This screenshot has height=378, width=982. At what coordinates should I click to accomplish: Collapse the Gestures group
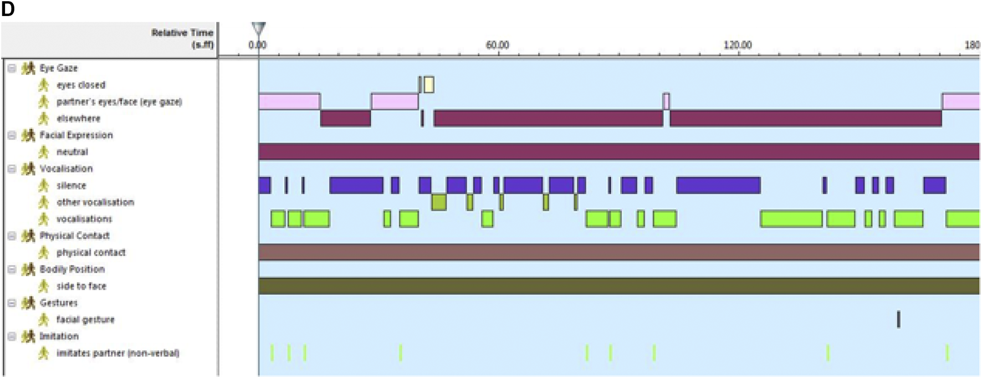(12, 303)
